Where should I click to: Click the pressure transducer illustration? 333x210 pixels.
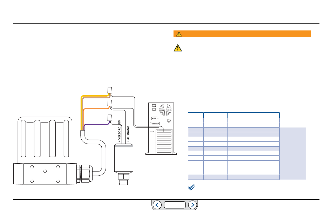pyautogui.click(x=124, y=164)
